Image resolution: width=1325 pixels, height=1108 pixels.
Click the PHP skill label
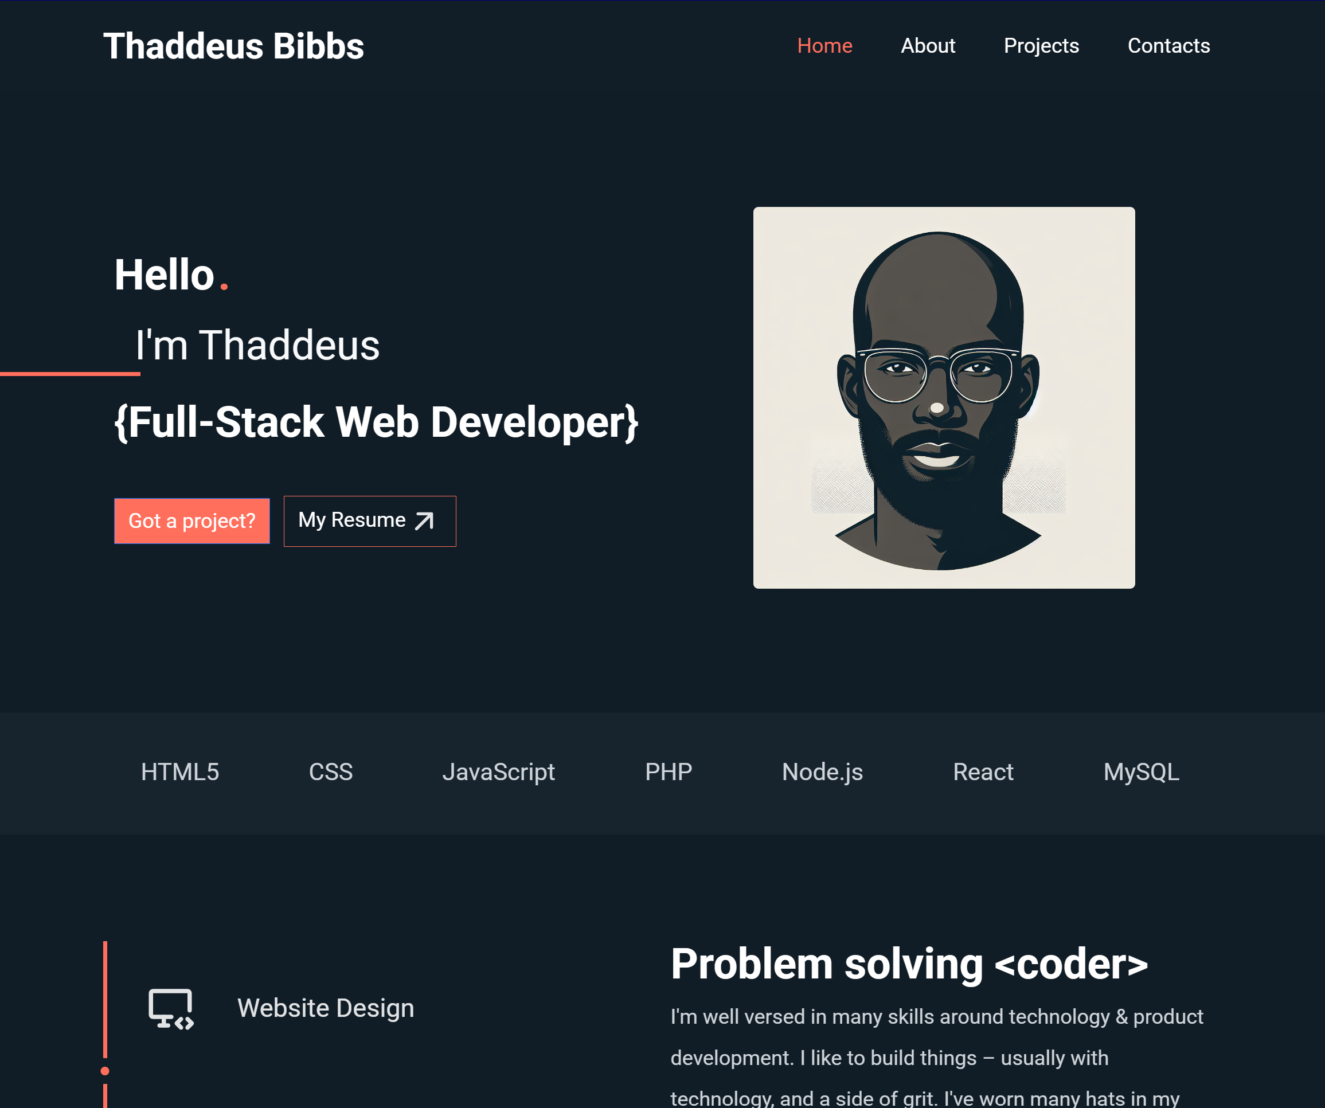pyautogui.click(x=668, y=772)
